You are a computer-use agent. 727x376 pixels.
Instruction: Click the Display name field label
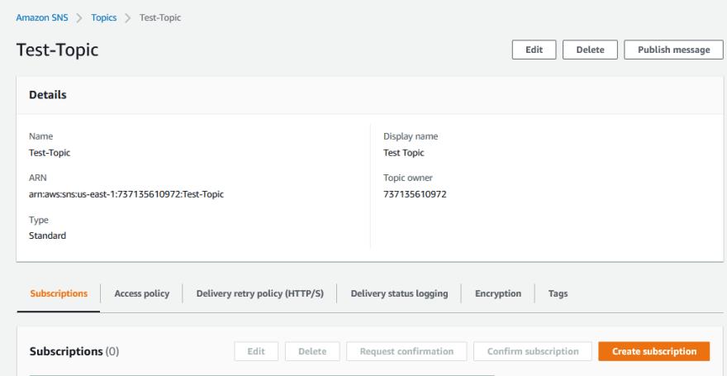point(411,136)
